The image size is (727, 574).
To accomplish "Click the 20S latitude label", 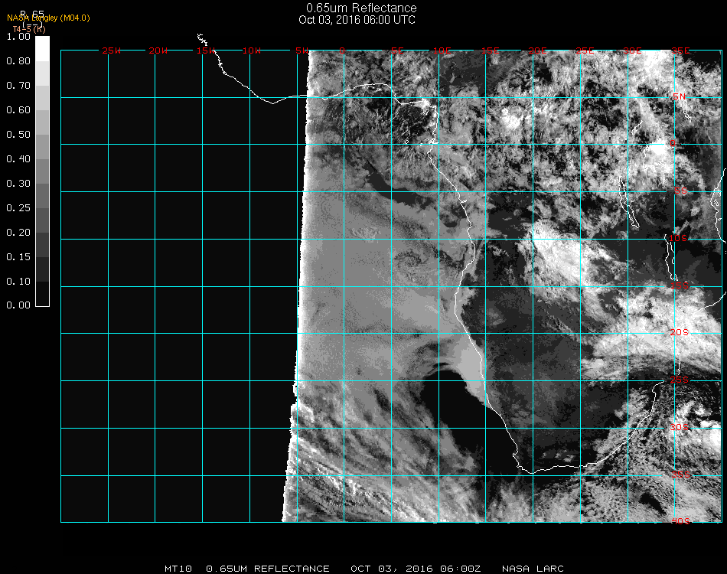I will click(680, 333).
